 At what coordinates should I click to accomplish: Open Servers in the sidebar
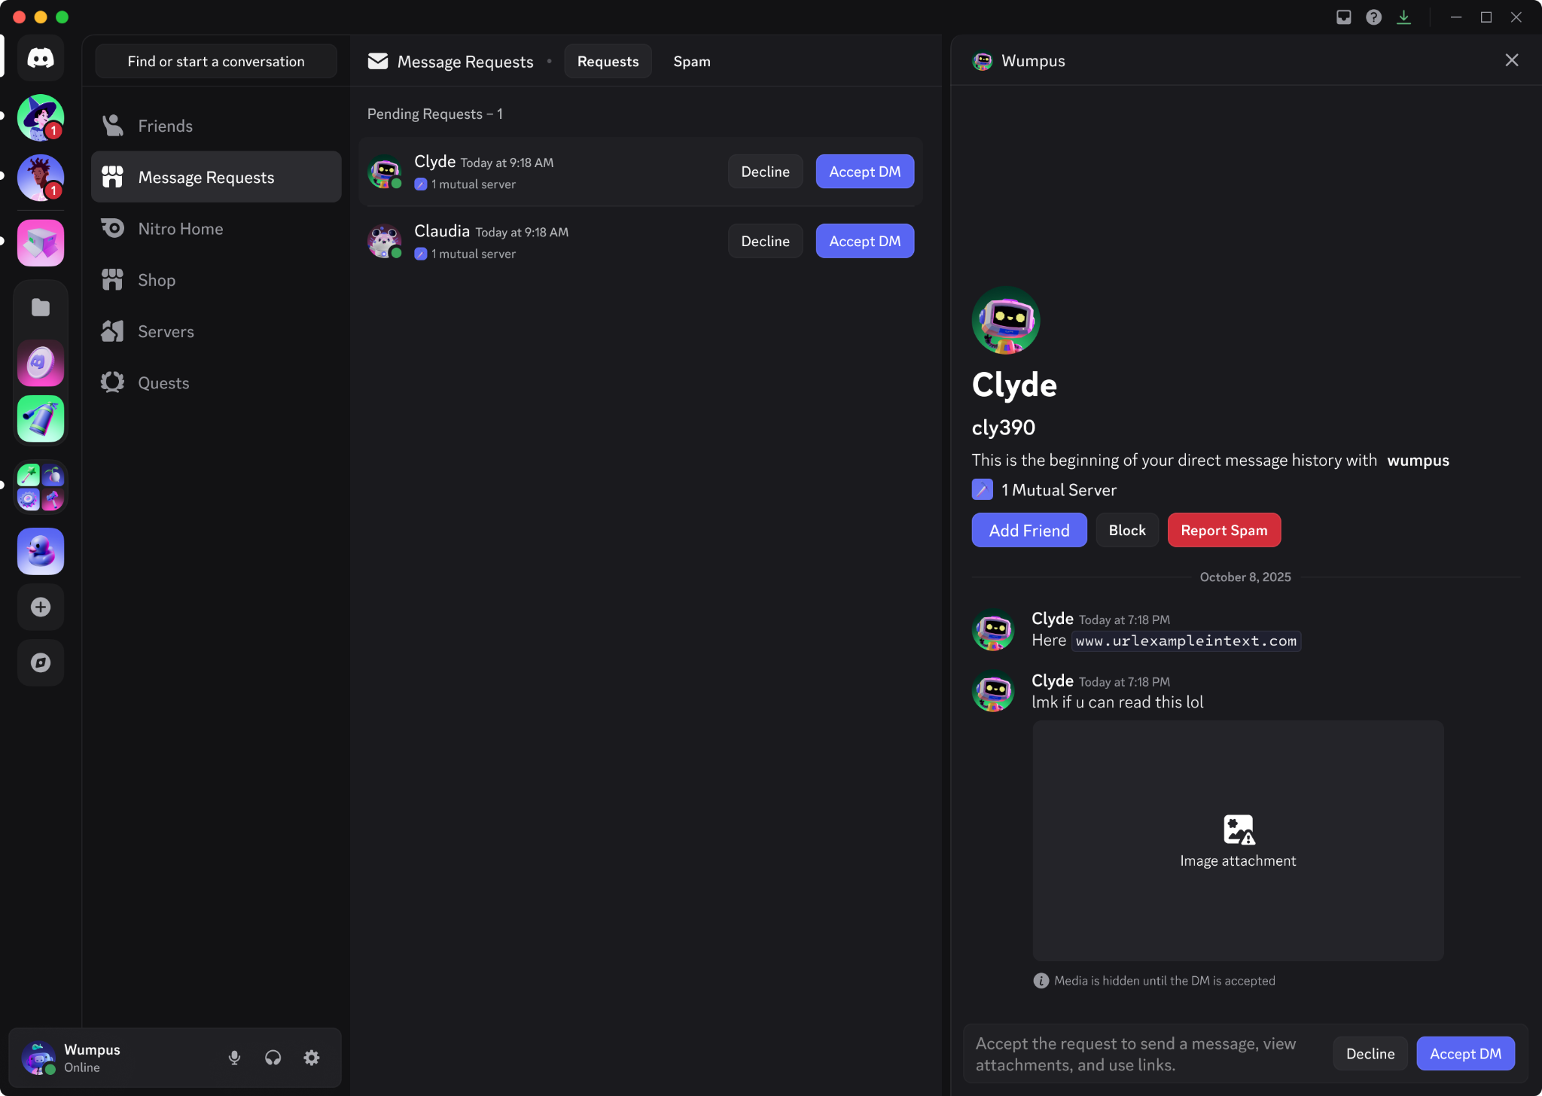tap(216, 331)
